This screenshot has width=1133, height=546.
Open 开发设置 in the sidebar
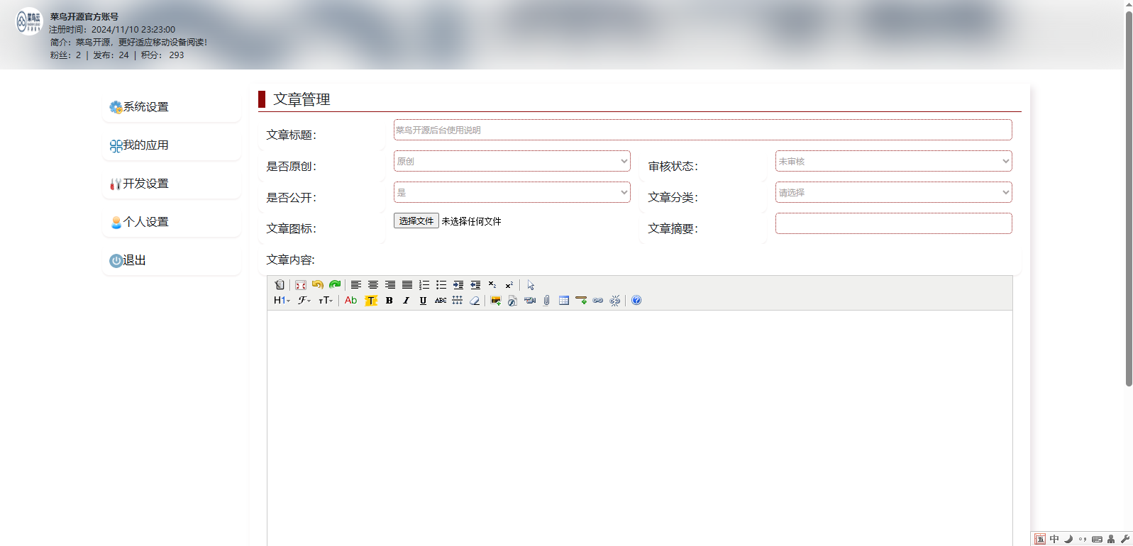click(x=171, y=184)
